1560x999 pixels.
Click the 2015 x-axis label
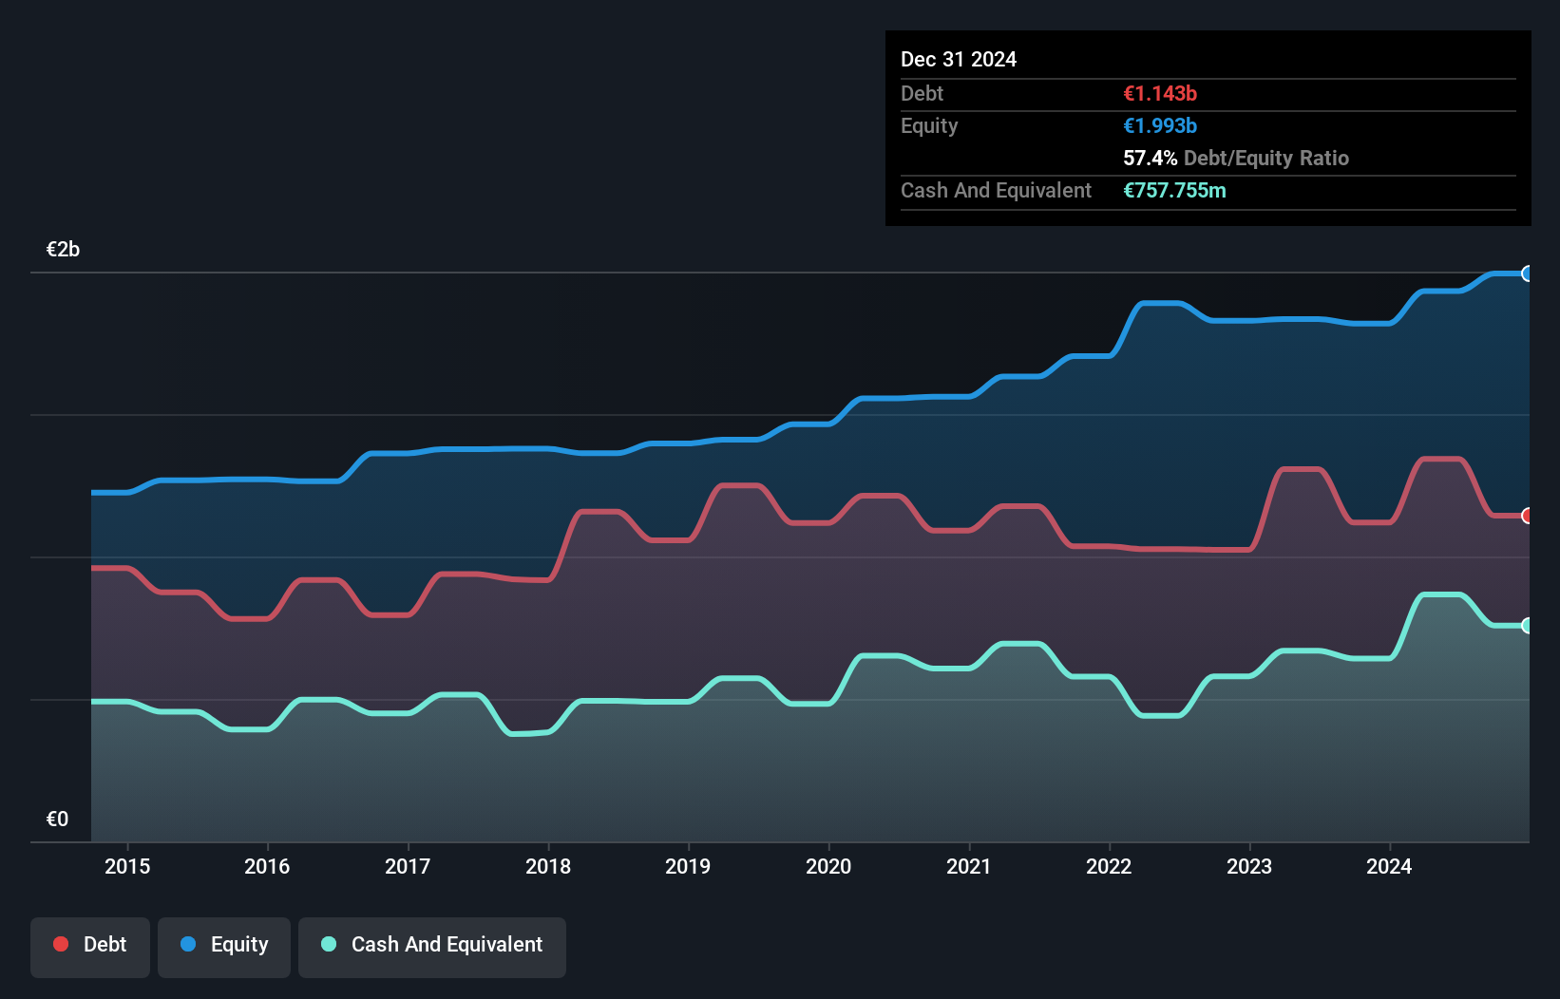[x=127, y=866]
